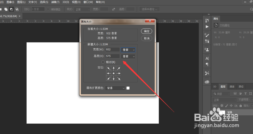
Task: Close the 66.7%(RGB/8#) document tab
Action: (19, 16)
